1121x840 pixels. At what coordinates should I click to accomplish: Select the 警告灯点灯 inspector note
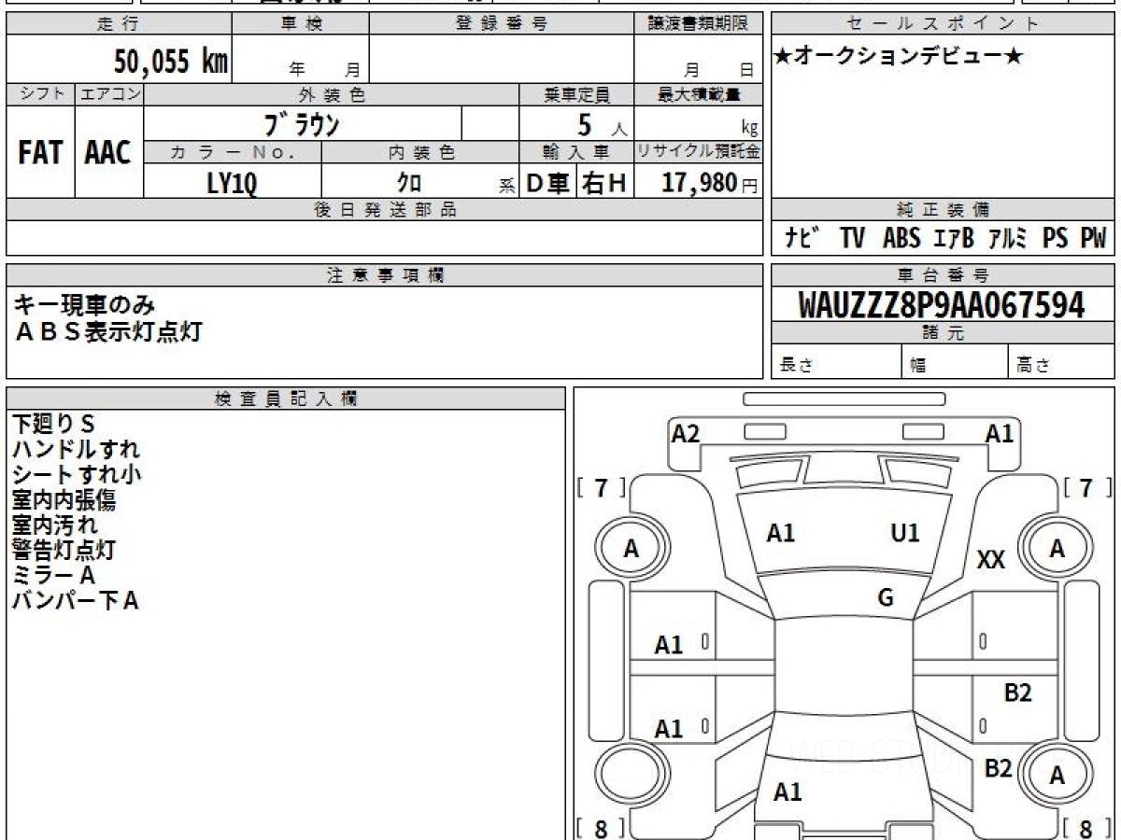(x=64, y=551)
